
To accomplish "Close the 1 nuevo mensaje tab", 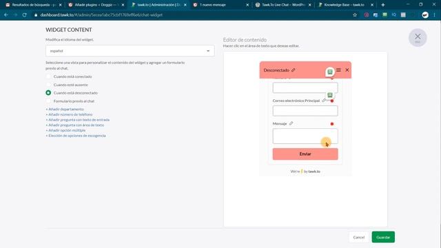I will click(x=247, y=5).
